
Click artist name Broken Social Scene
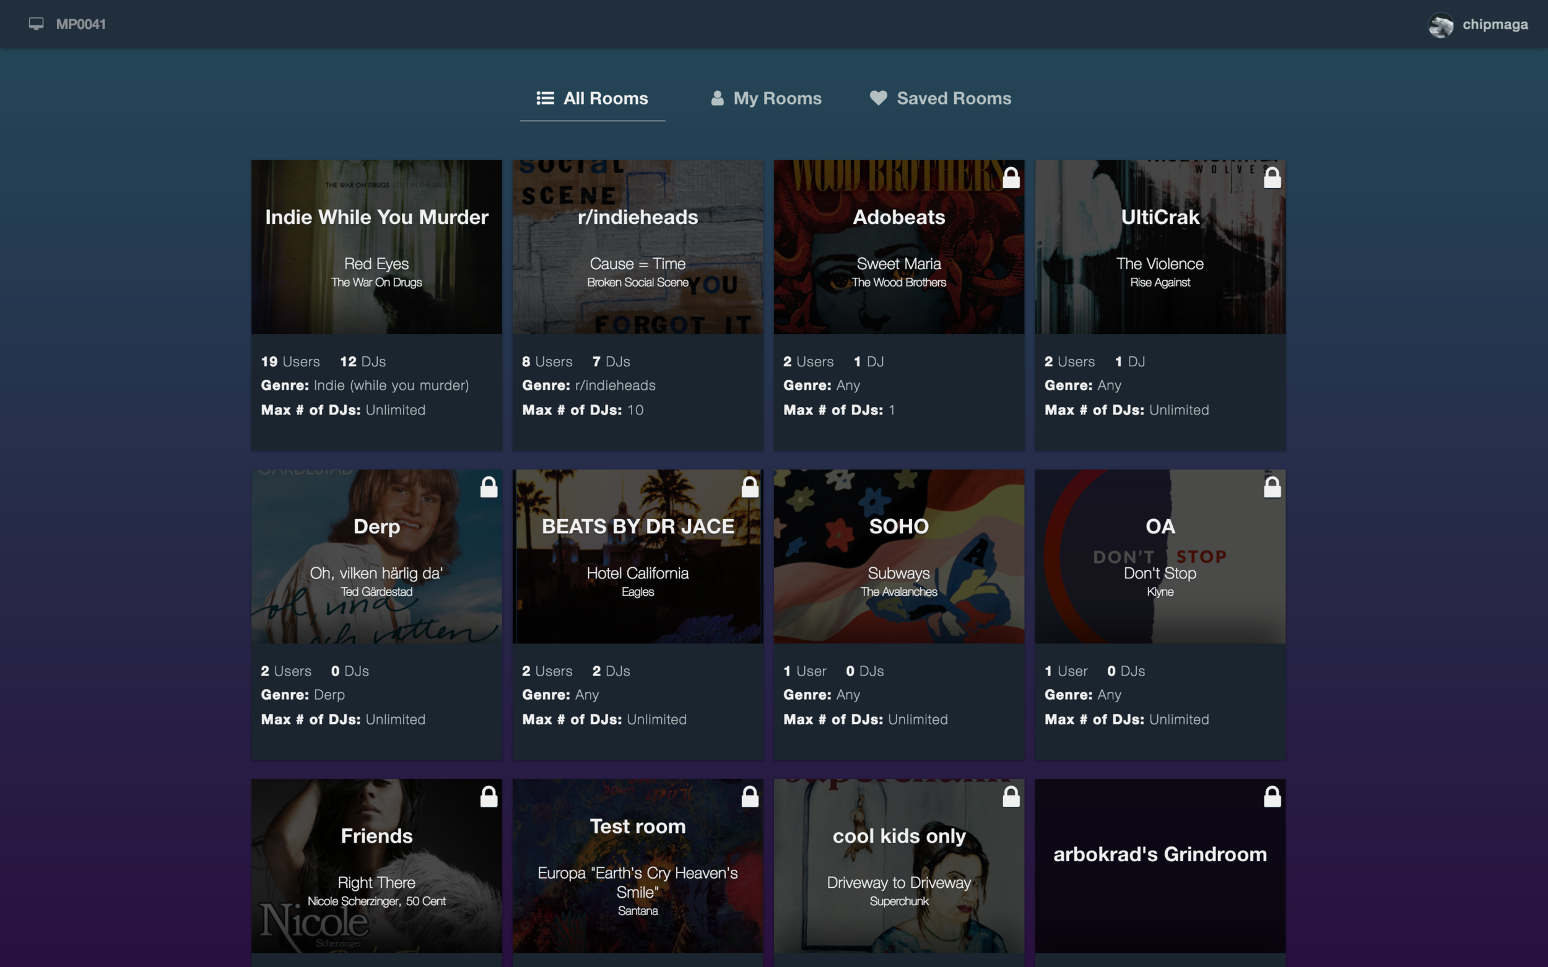click(637, 282)
